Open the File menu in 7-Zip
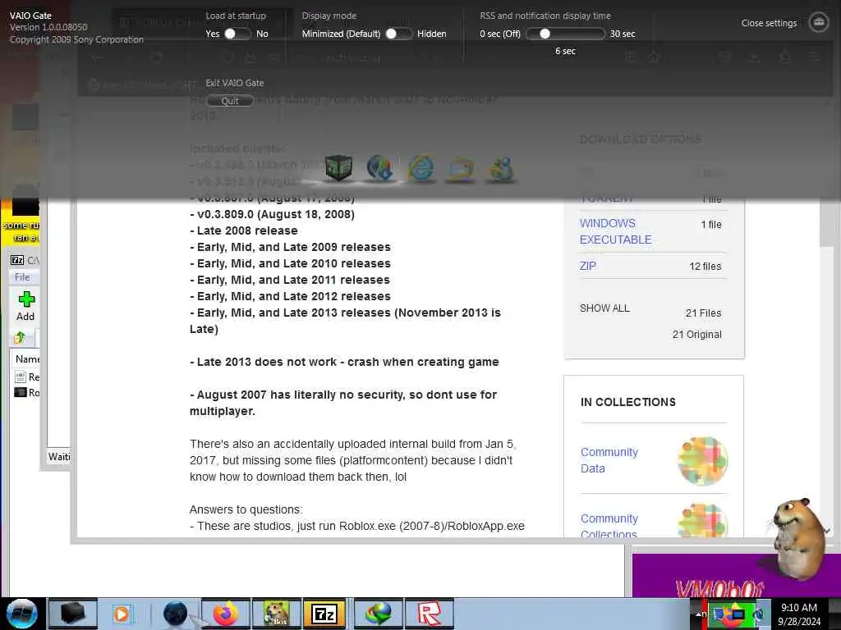 (22, 277)
